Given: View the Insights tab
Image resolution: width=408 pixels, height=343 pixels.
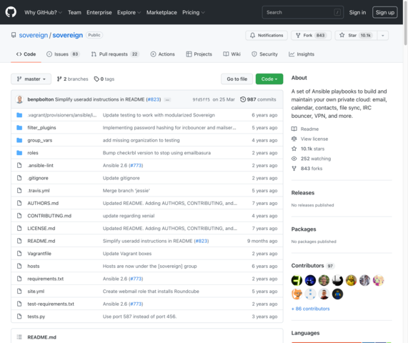Looking at the screenshot, I should click(302, 54).
